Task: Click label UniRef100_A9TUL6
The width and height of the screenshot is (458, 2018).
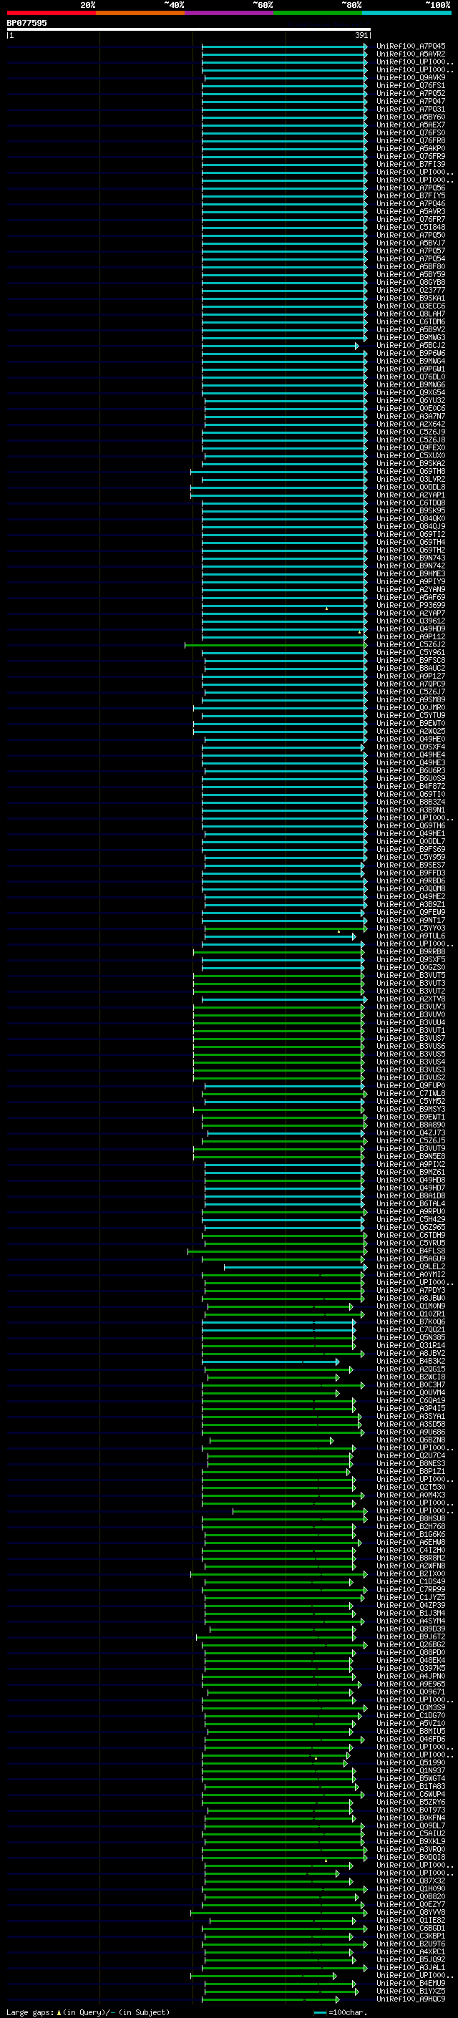Action: tap(411, 936)
